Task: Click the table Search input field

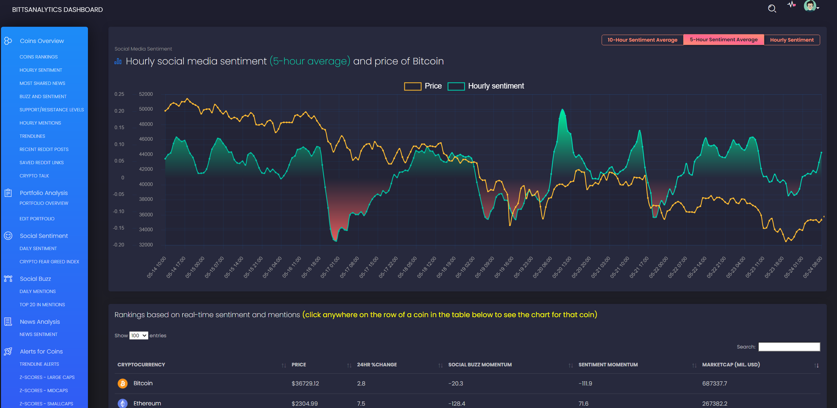Action: (789, 347)
